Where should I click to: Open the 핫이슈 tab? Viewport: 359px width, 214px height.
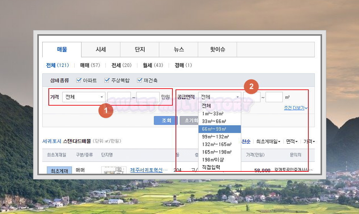[217, 49]
